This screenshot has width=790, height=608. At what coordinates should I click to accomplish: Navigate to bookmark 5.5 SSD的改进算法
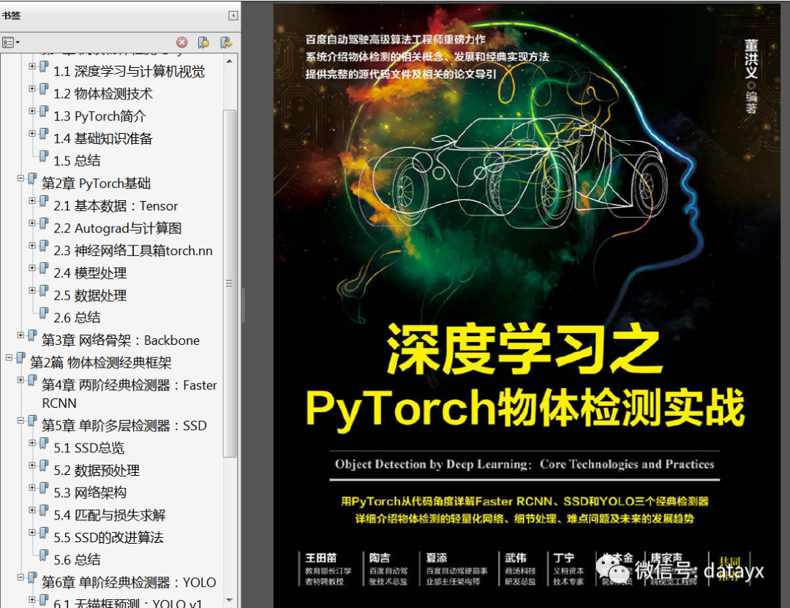(108, 538)
